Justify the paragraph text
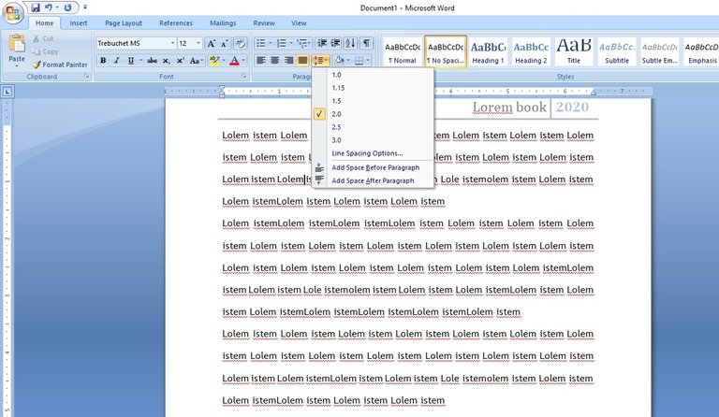The image size is (719, 417). click(302, 61)
